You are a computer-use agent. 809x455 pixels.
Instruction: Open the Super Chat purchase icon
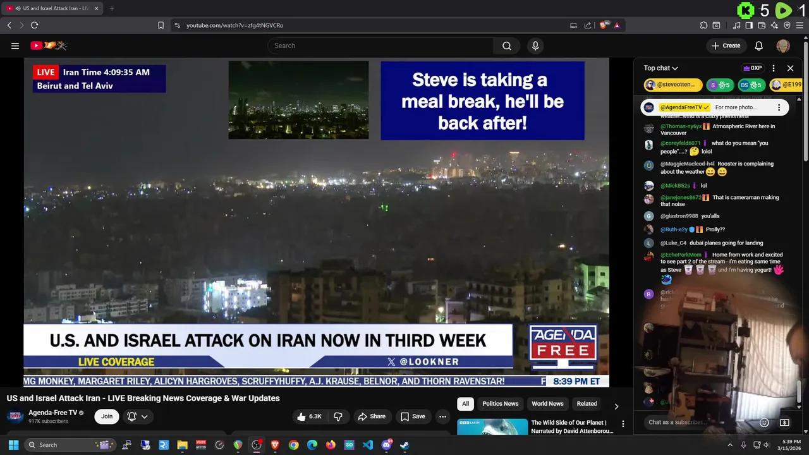click(x=784, y=422)
